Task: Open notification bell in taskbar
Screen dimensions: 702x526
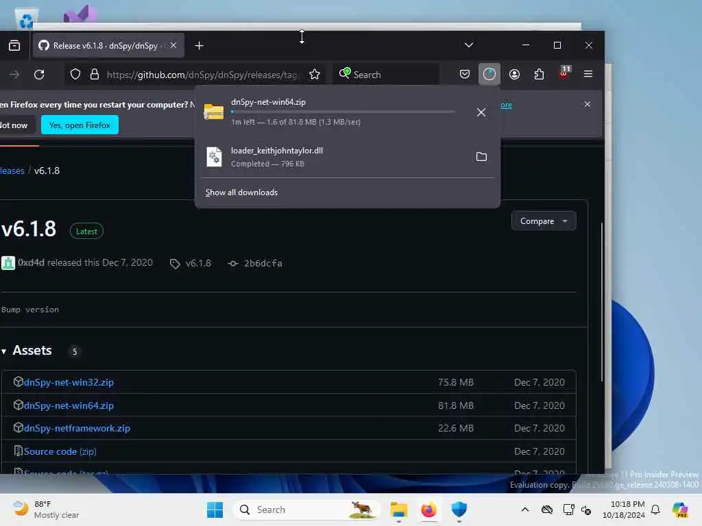Action: 655,510
